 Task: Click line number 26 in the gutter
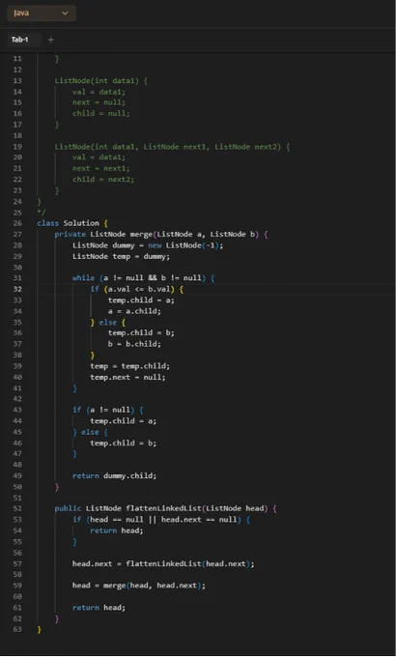pyautogui.click(x=17, y=223)
